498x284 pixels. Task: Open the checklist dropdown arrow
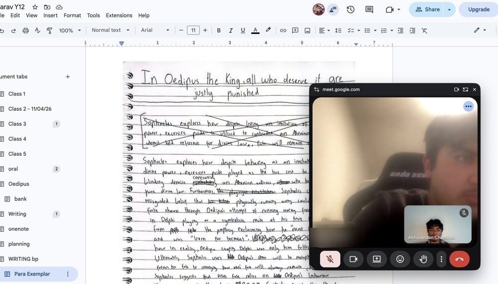[359, 30]
